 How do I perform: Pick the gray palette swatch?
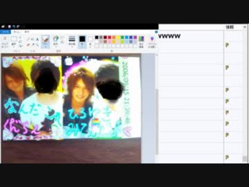pos(101,37)
